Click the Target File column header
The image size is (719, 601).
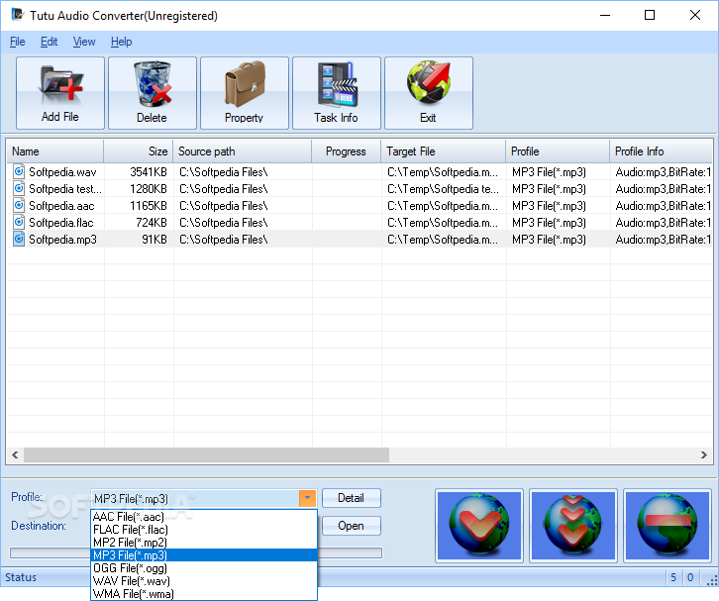coord(444,151)
